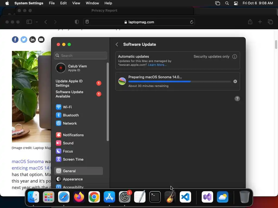Expand Safari sidebar dropdown chevron
Screen dimensions: 278x208
37,22
